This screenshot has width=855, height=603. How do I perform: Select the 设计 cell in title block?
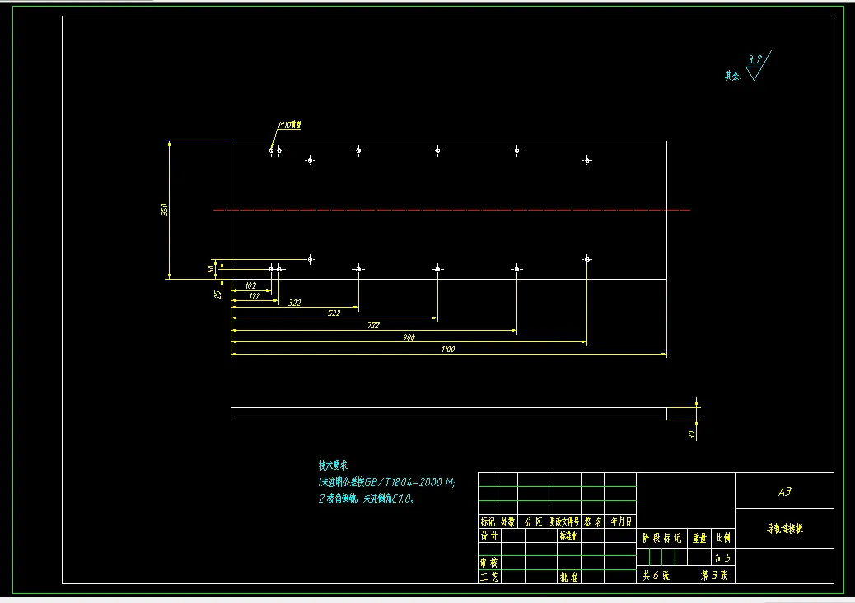(489, 536)
